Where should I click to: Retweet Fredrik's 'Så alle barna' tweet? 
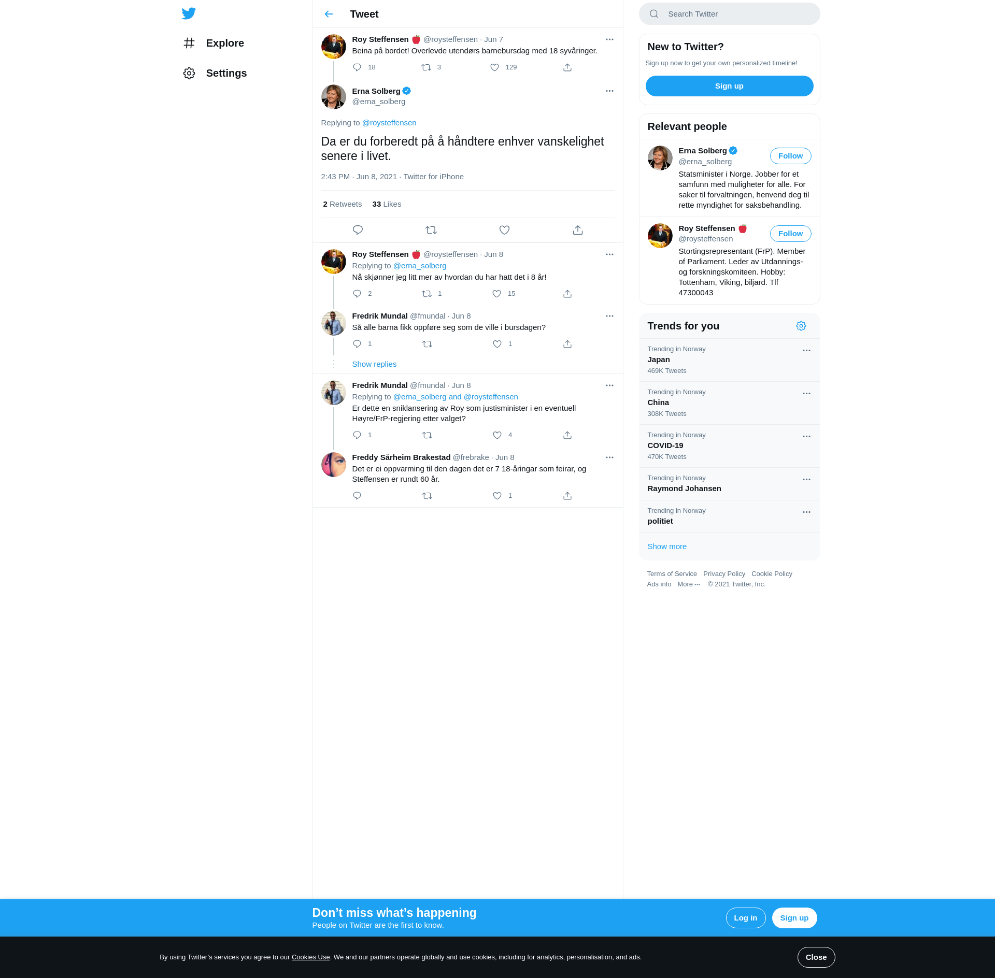click(x=427, y=344)
